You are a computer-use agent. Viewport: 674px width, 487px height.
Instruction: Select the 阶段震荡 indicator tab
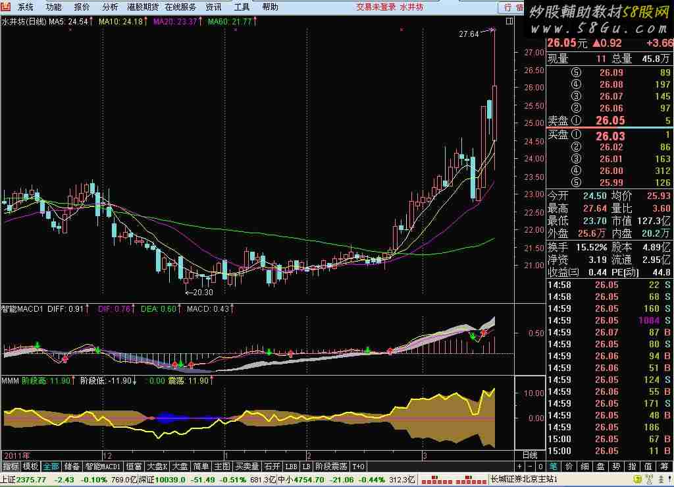point(332,467)
